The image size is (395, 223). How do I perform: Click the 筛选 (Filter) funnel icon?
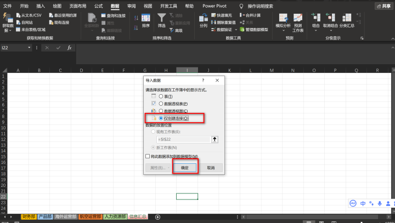pos(162,18)
